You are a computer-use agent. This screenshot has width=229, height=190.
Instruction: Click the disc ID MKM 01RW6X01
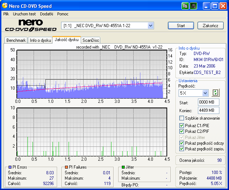(208, 60)
